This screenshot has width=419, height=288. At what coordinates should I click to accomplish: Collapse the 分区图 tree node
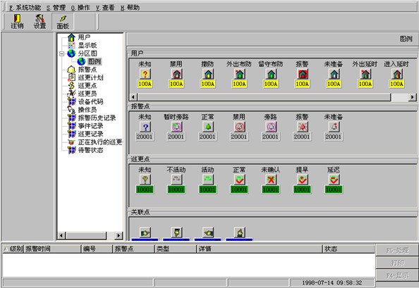pos(62,54)
